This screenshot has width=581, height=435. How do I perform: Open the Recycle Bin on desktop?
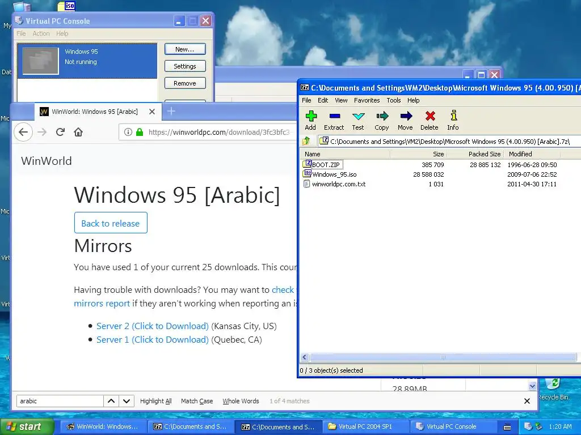554,390
